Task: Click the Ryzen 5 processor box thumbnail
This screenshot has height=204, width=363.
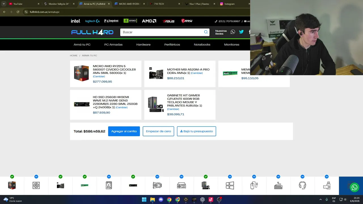Action: 81,73
